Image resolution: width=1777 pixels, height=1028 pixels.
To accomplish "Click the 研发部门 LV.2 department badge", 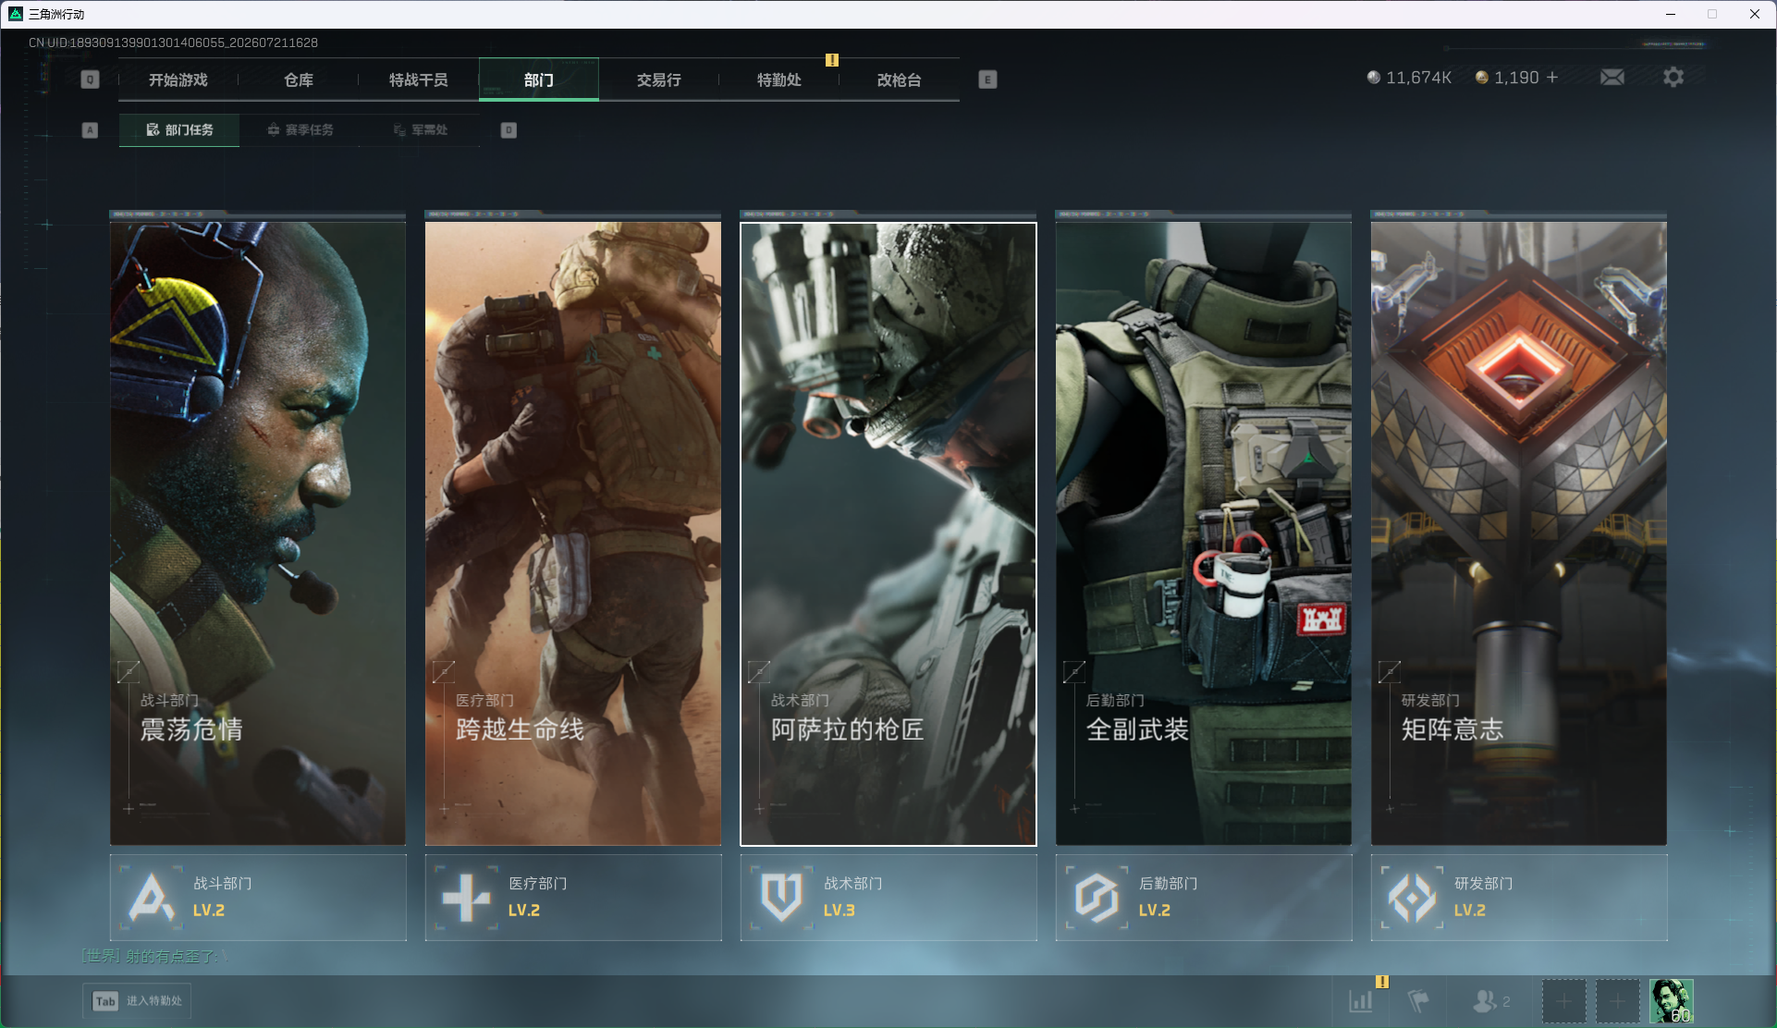I will pyautogui.click(x=1519, y=898).
